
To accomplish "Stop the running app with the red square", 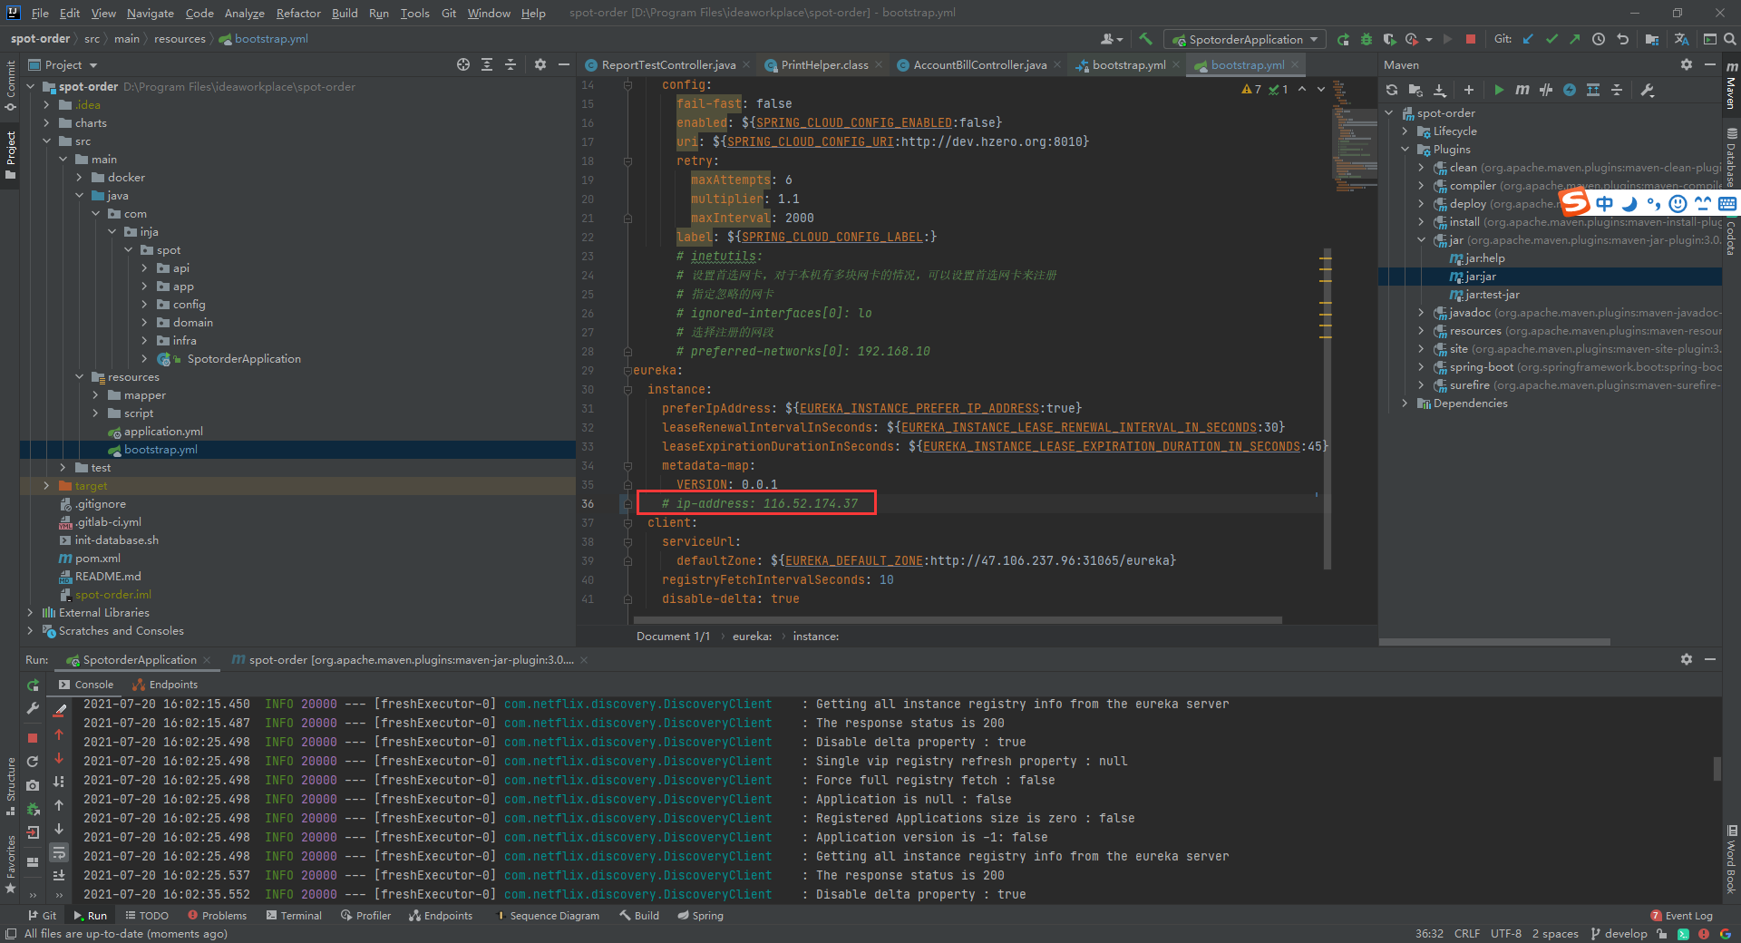I will point(1471,39).
